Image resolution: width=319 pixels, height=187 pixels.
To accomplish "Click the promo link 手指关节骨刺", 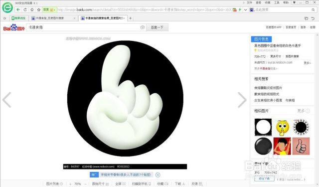I will tap(126, 175).
